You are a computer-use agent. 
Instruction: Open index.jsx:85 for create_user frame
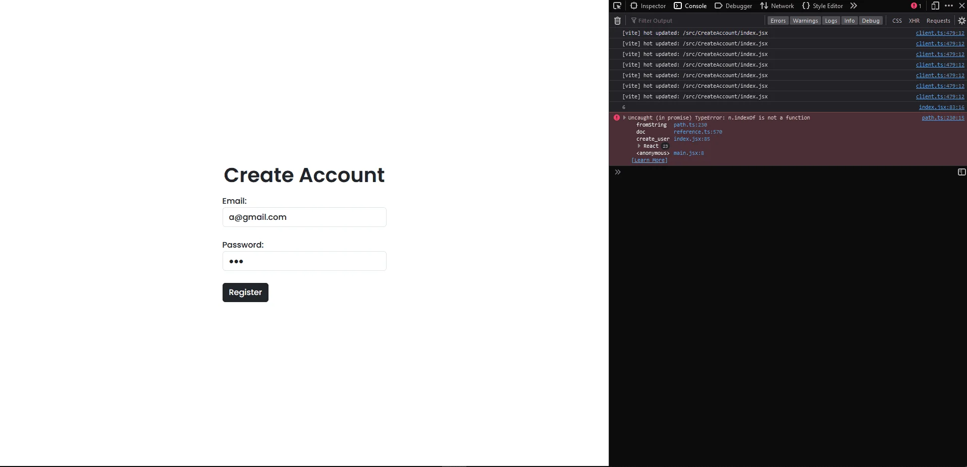(x=691, y=139)
